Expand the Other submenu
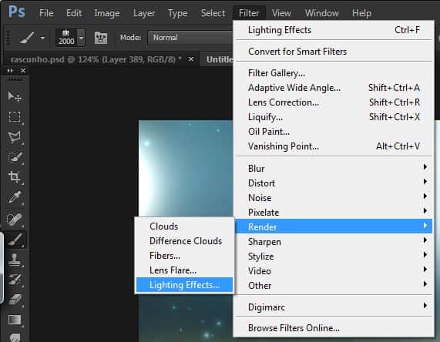440x342 pixels. (334, 285)
